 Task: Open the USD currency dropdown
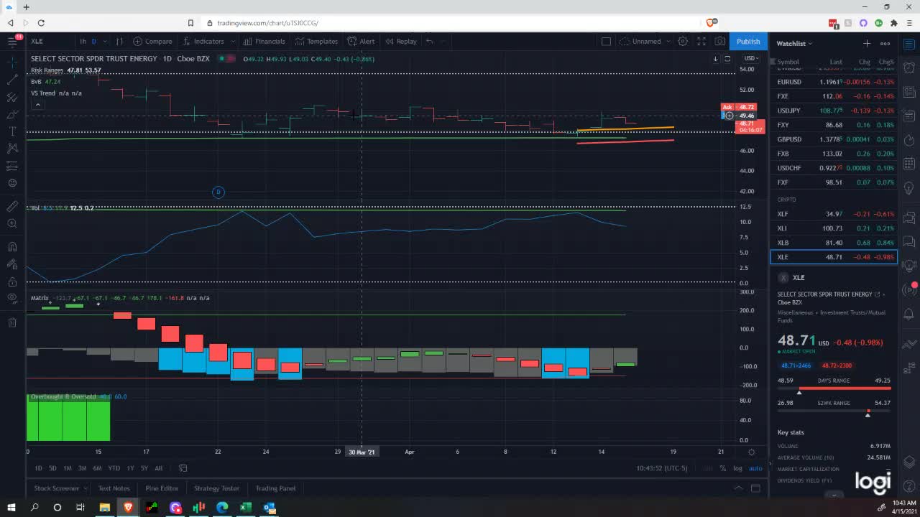click(751, 59)
